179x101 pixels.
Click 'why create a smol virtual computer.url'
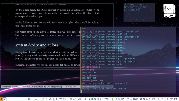tap(104, 83)
